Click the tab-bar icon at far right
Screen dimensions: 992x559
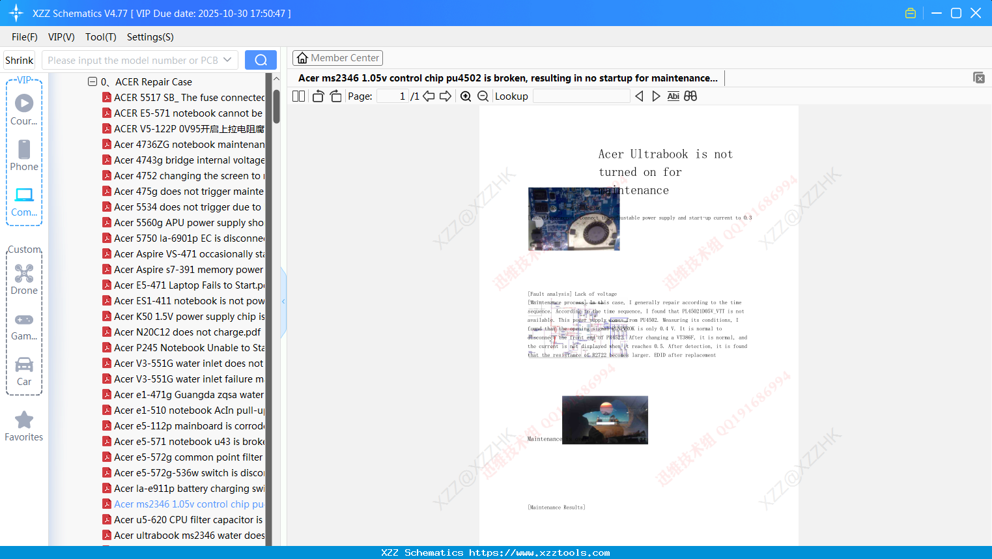tap(979, 78)
